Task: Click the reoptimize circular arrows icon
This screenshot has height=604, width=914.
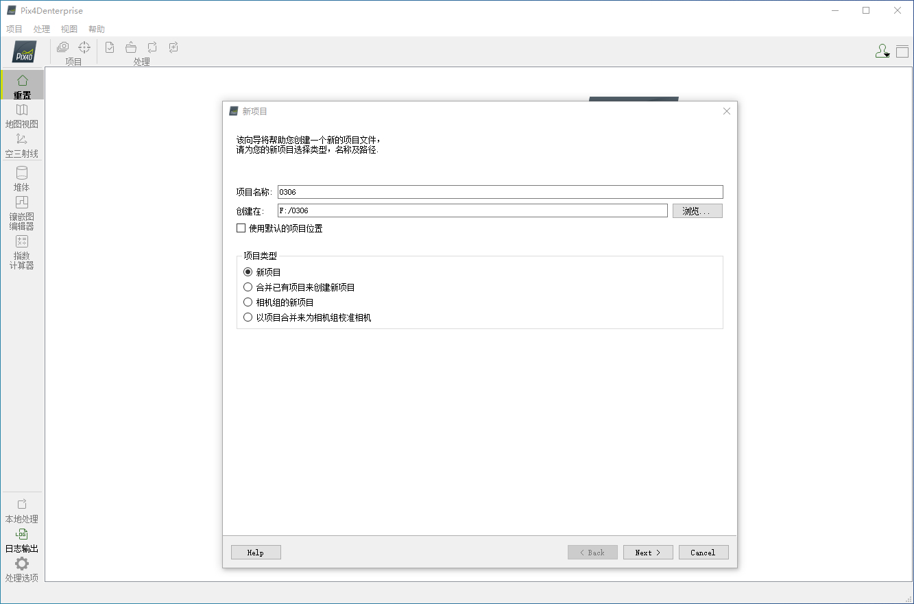Action: point(152,47)
